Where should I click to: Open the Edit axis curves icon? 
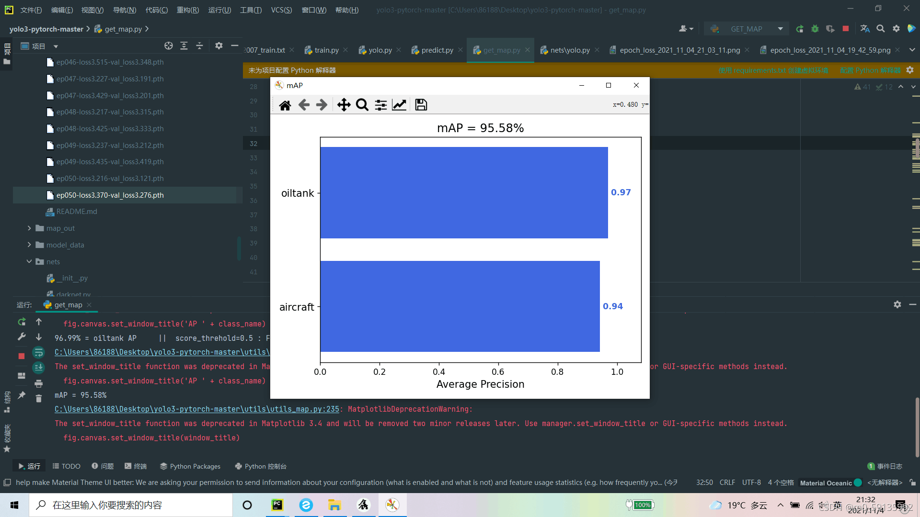coord(399,105)
